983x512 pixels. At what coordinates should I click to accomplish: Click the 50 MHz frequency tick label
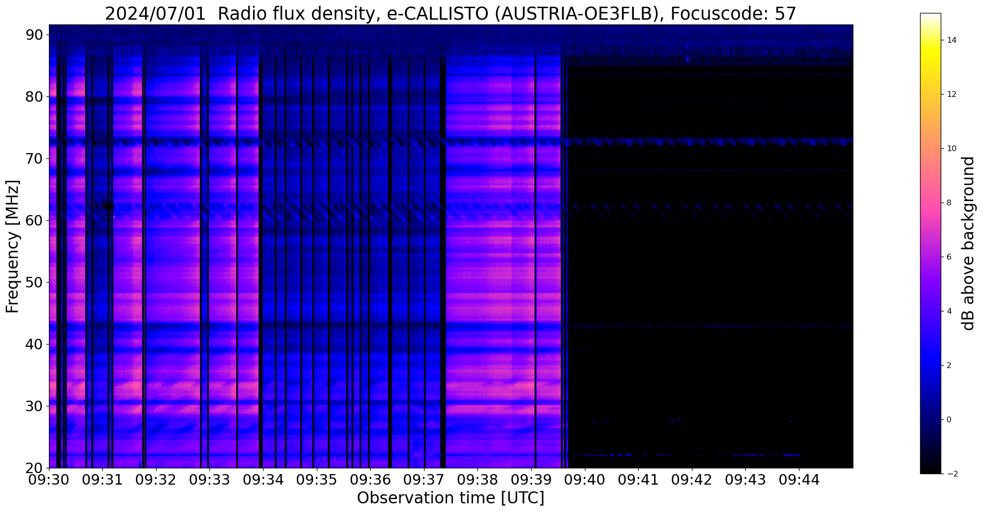click(x=35, y=283)
